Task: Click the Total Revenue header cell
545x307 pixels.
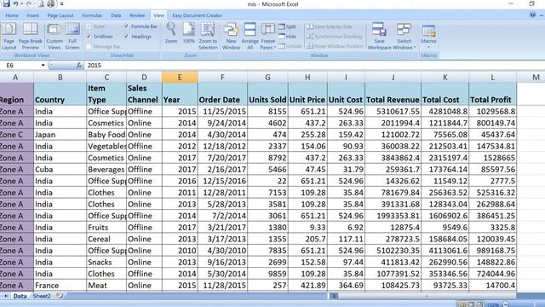Action: [x=393, y=94]
